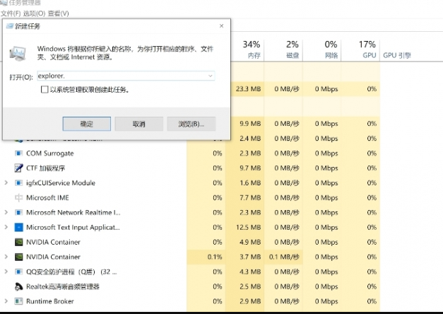Image resolution: width=443 pixels, height=314 pixels.
Task: Open the 文件(F) menu
Action: click(x=10, y=13)
